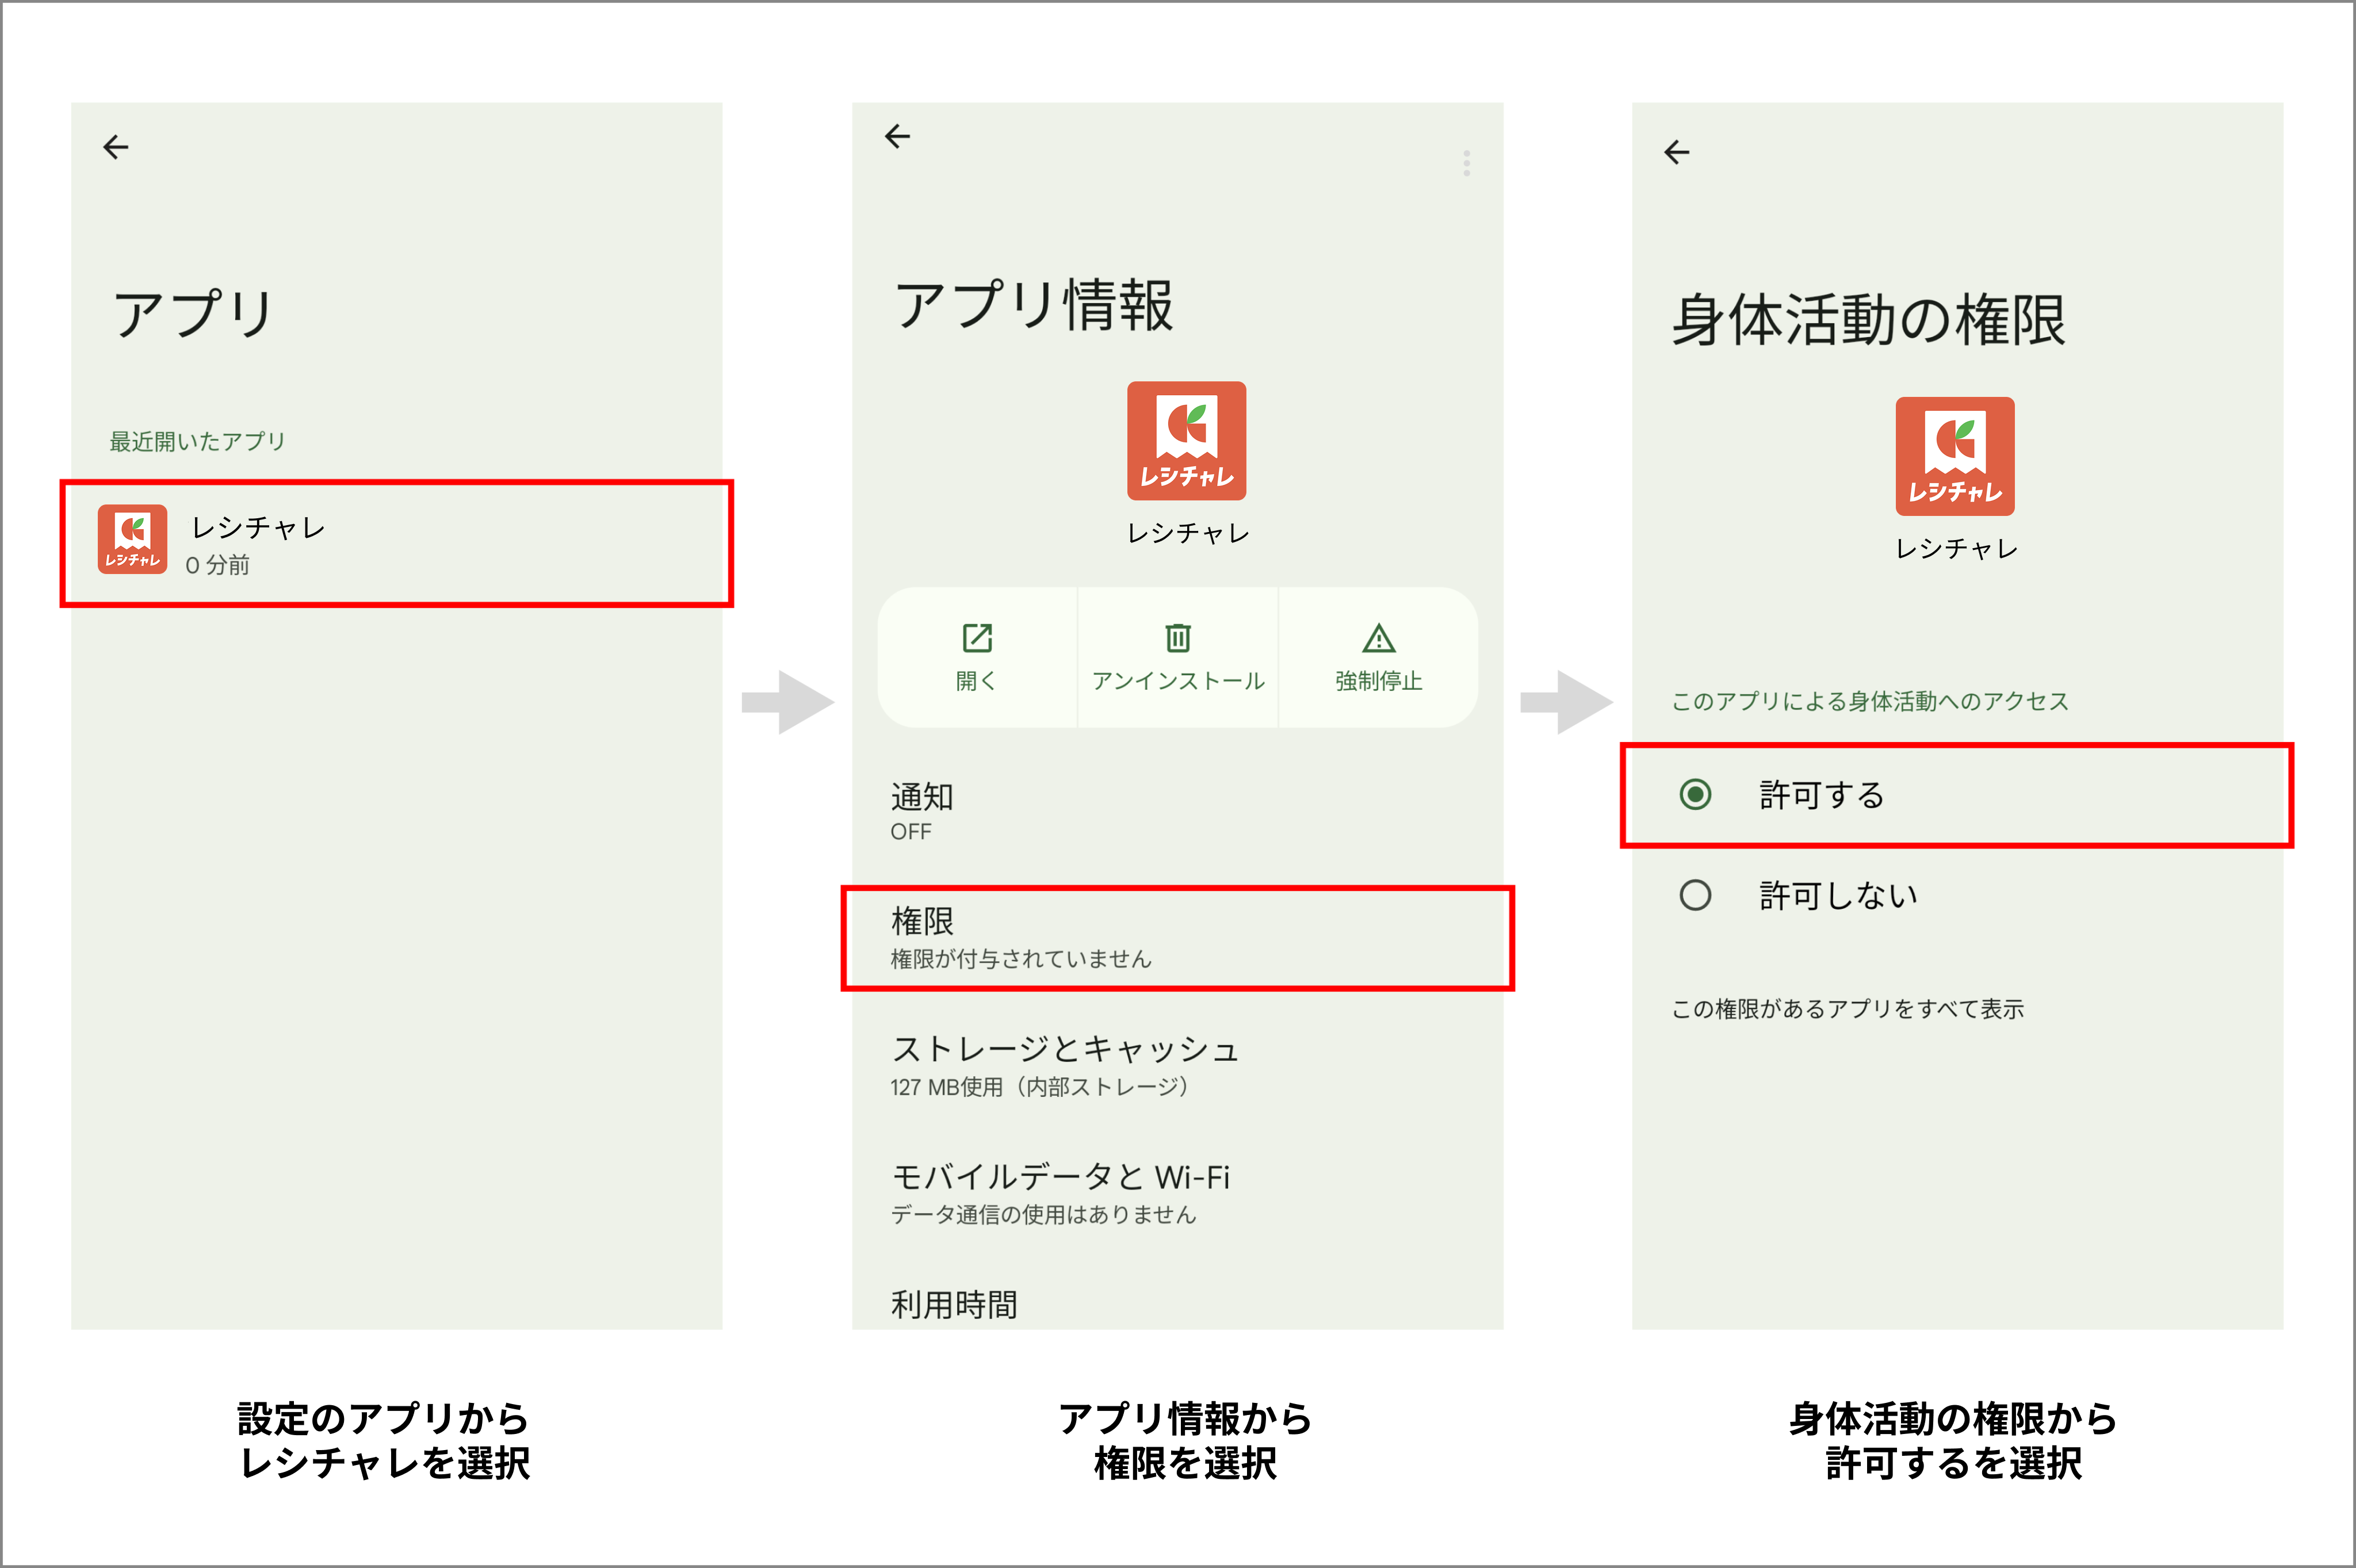Image resolution: width=2356 pixels, height=1568 pixels.
Task: Select the 許可しない radio button
Action: click(x=1696, y=897)
